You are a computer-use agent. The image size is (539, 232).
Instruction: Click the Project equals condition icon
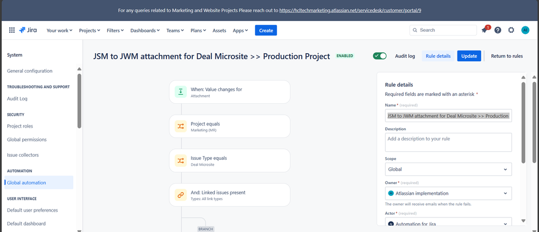click(x=181, y=126)
